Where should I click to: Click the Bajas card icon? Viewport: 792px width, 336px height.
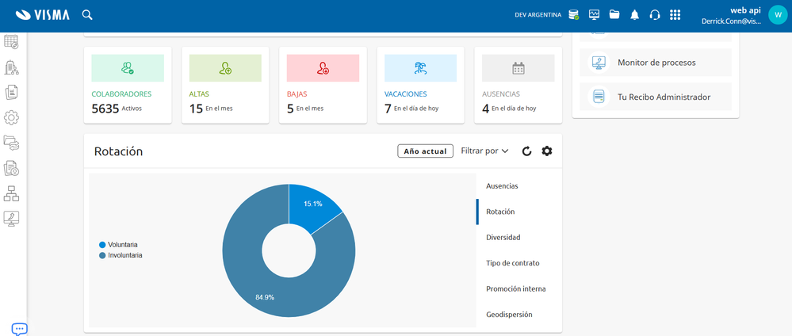[323, 68]
